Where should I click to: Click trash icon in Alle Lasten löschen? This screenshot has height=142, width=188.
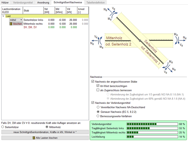pyautogui.click(x=34, y=138)
